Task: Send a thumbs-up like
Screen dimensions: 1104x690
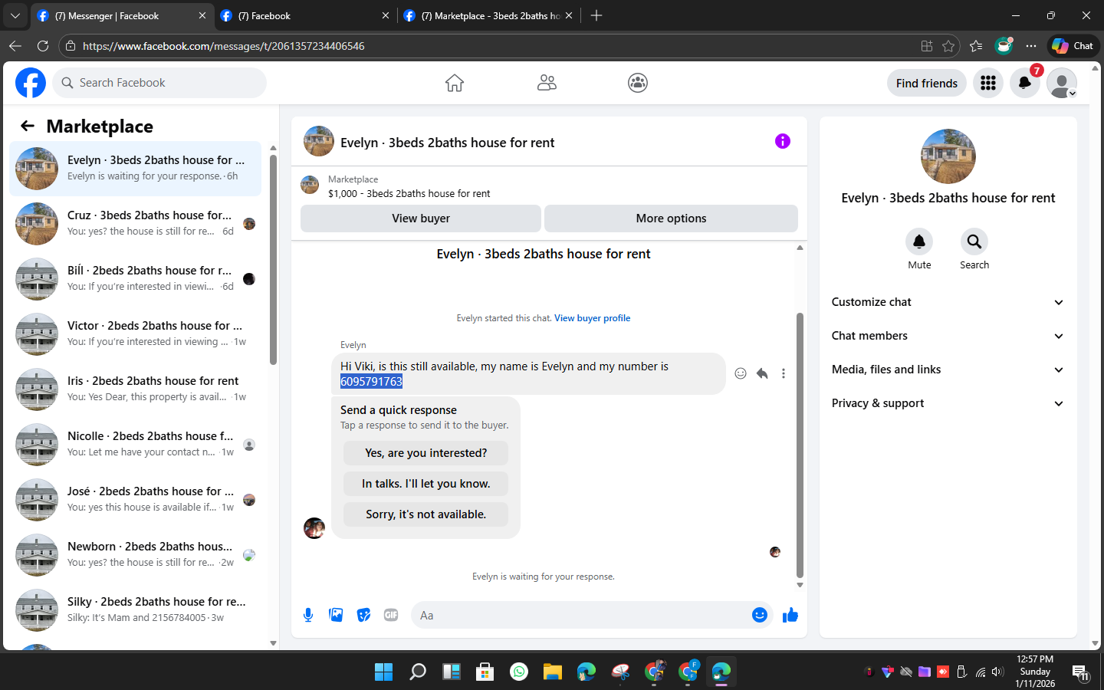Action: point(790,615)
